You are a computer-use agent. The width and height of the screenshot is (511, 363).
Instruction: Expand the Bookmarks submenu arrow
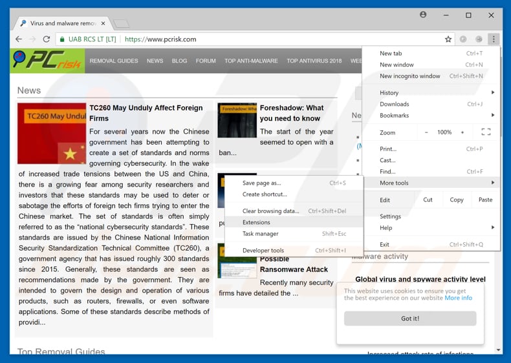coord(493,115)
